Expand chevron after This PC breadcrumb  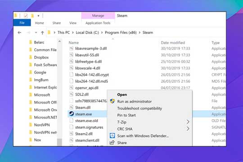pyautogui.click(x=73, y=32)
